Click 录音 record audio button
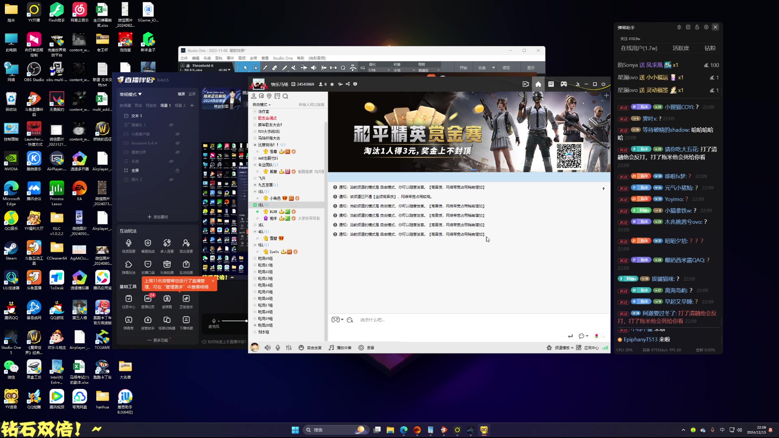 [366, 348]
